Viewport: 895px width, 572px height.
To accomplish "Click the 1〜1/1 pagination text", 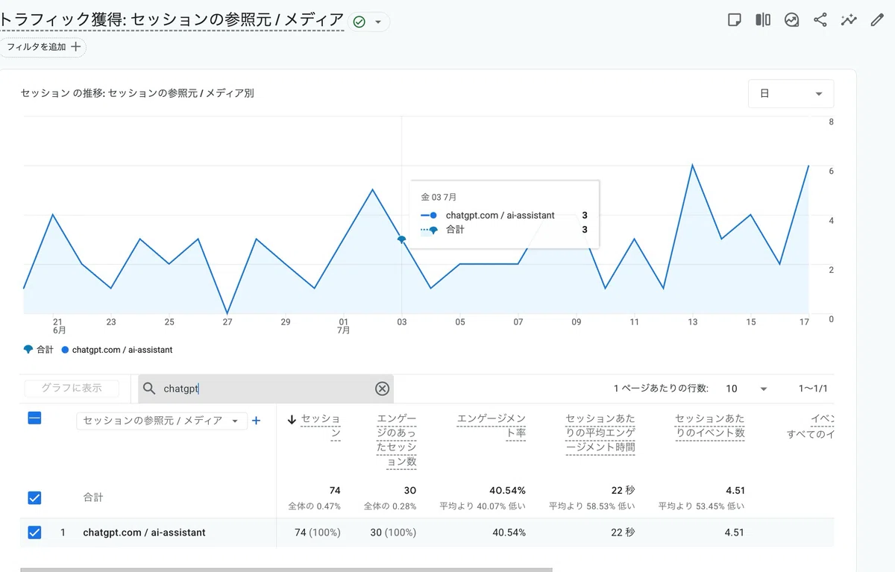I will [x=813, y=389].
